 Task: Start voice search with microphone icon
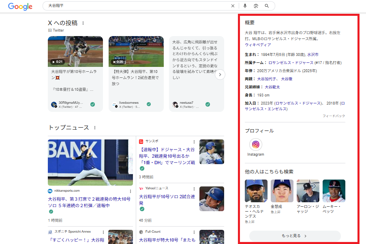pos(245,6)
